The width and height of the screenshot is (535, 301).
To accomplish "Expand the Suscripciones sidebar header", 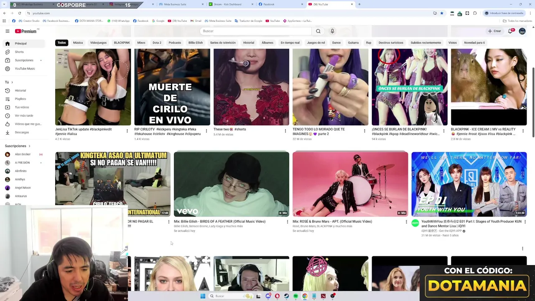I will click(17, 146).
